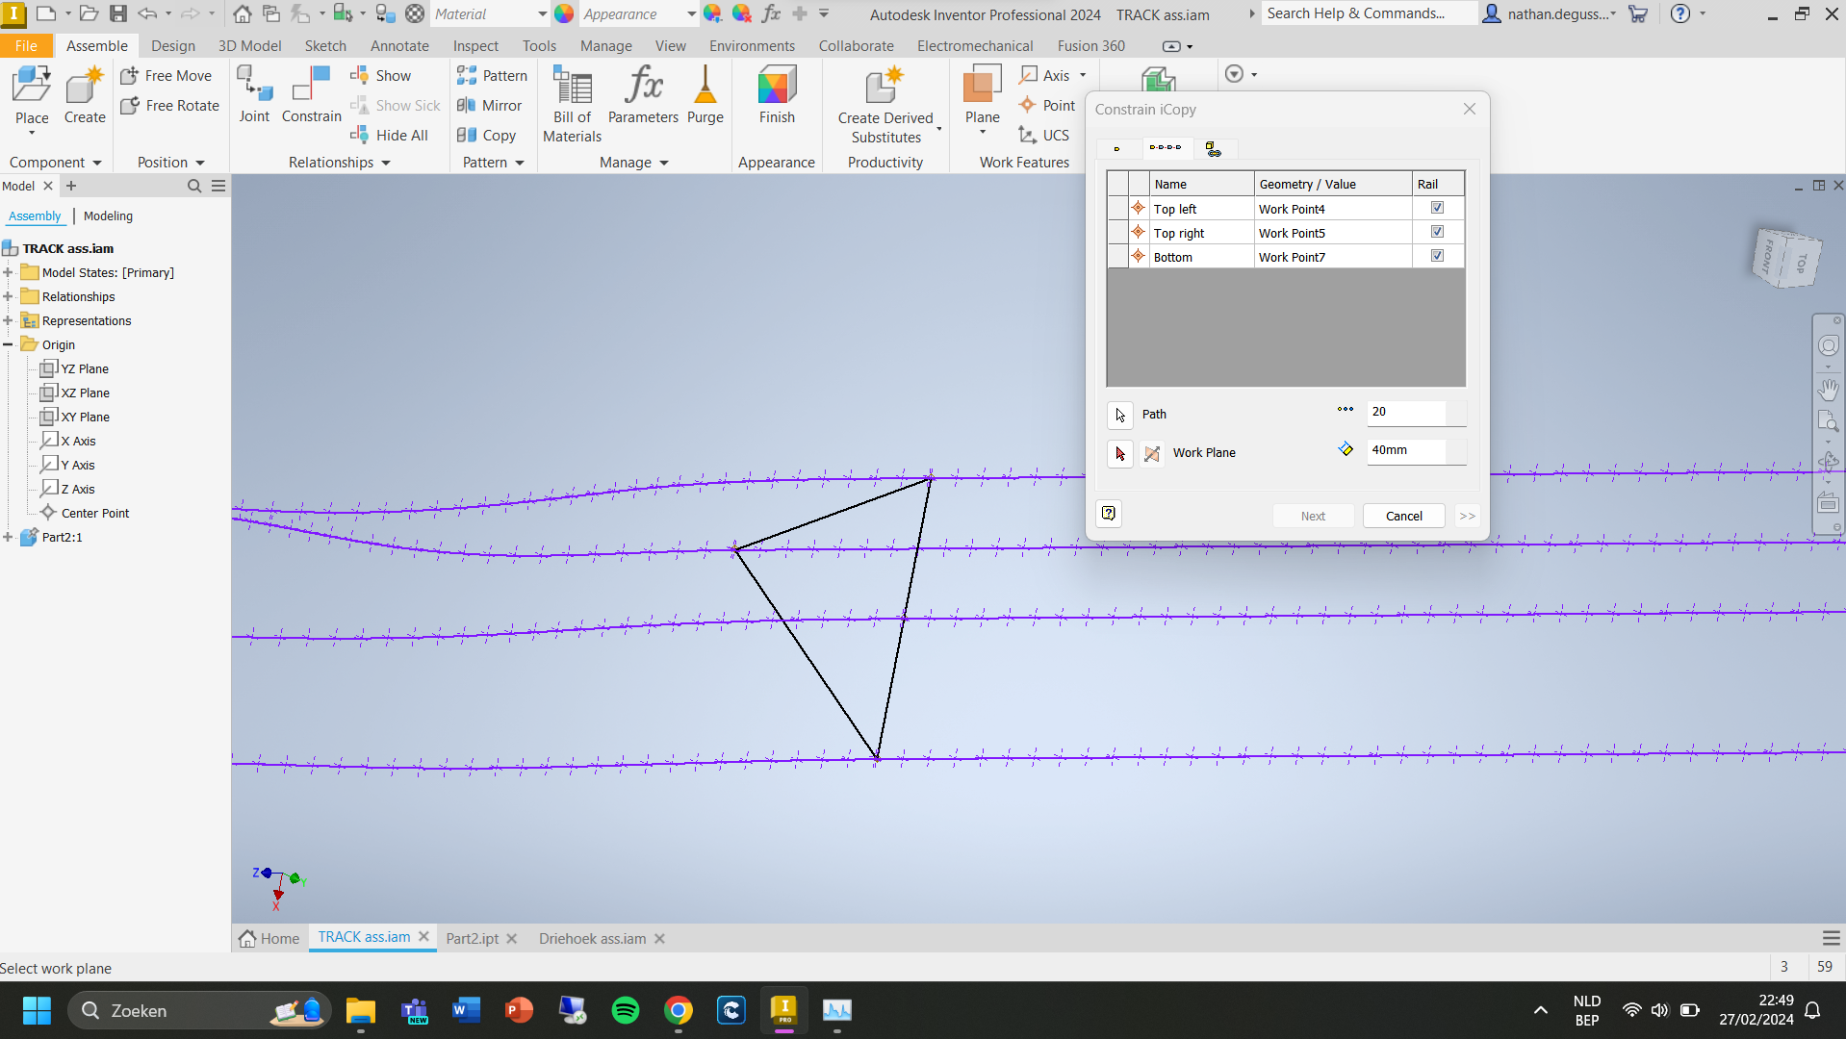Uncheck Rail for Top left point
1846x1039 pixels.
tap(1436, 207)
